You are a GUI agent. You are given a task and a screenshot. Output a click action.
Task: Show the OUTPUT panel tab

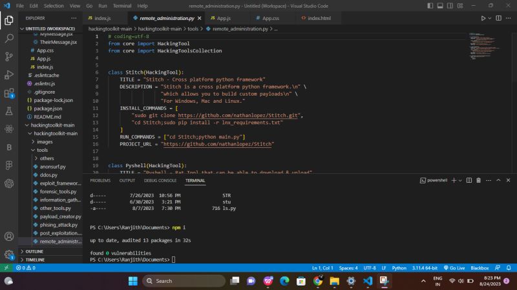127,181
